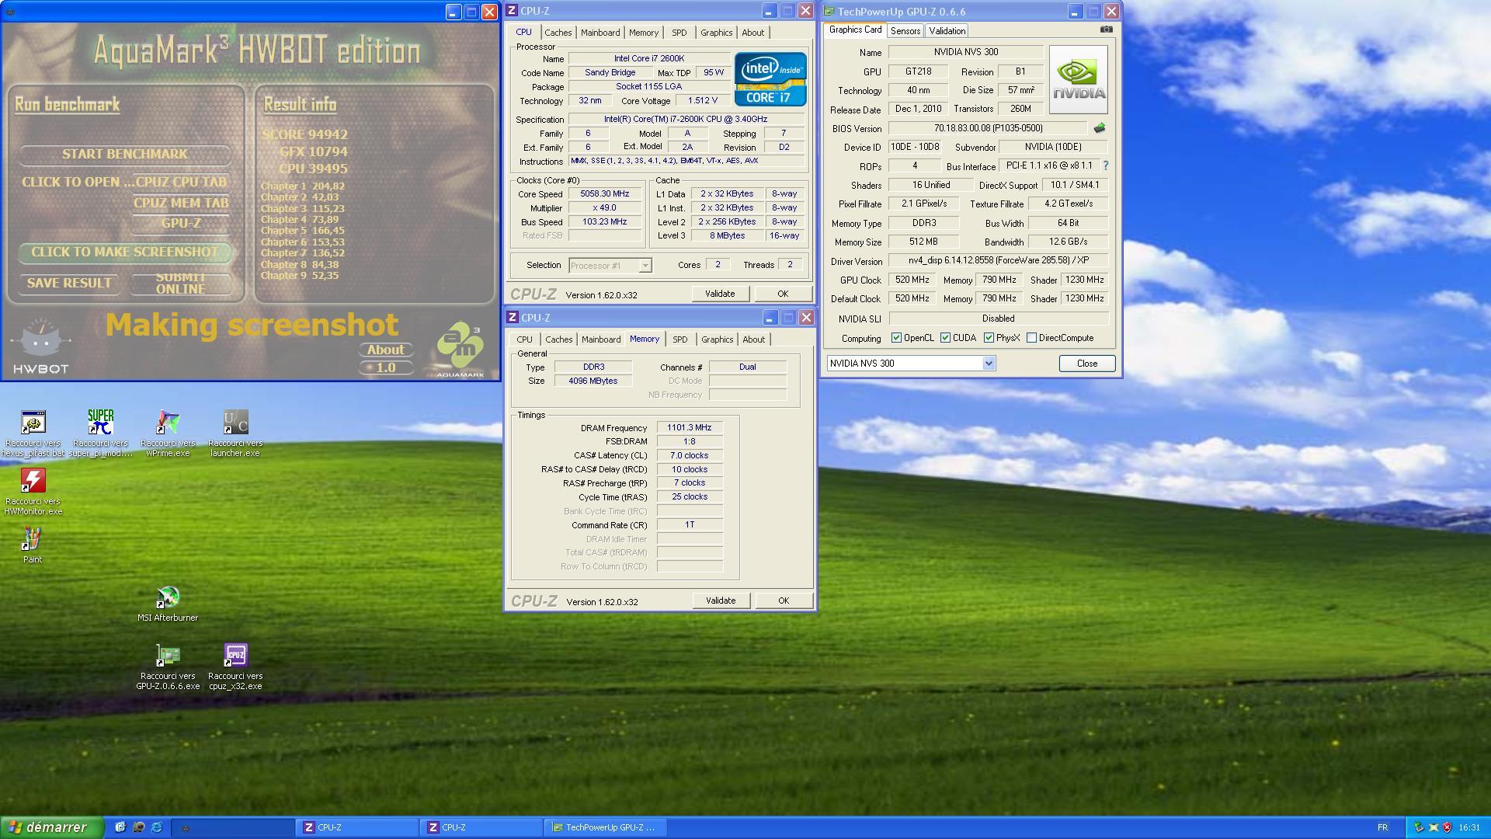Open super_pi_mod desktop shortcut
The height and width of the screenshot is (839, 1491).
100,433
